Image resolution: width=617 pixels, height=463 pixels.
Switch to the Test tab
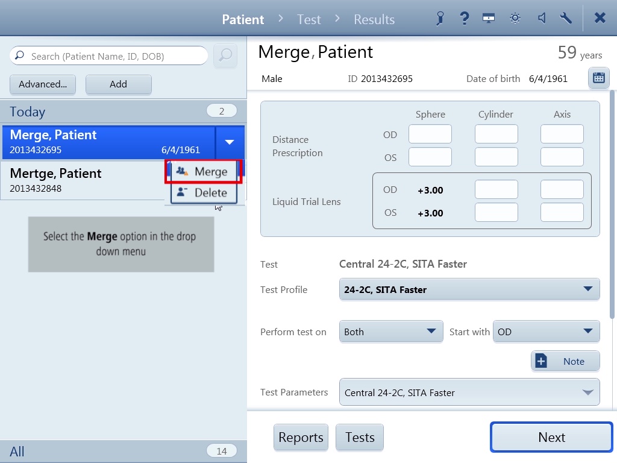[308, 19]
